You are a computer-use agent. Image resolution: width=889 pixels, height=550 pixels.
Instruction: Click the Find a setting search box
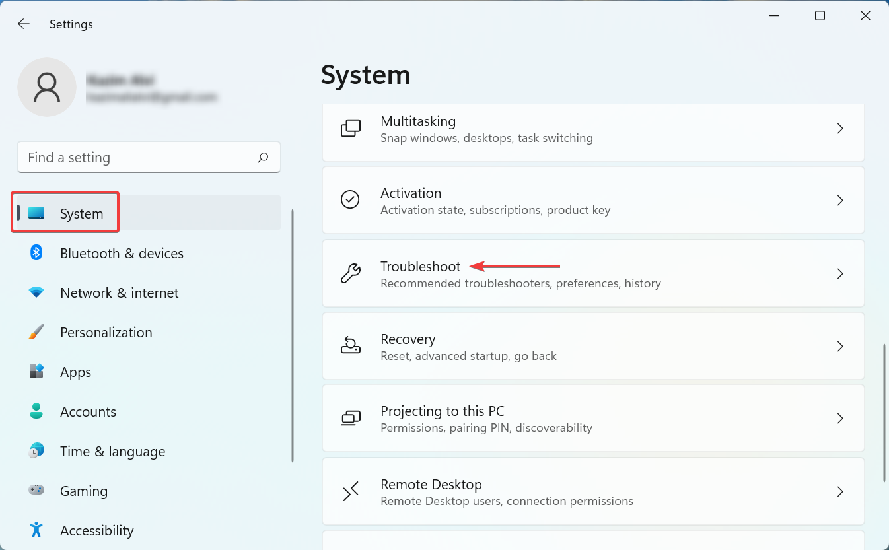coord(139,158)
